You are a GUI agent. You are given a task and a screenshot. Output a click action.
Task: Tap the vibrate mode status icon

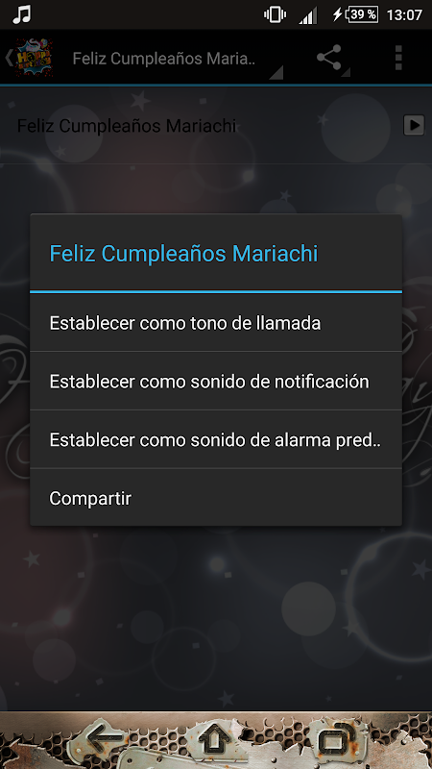pos(275,14)
